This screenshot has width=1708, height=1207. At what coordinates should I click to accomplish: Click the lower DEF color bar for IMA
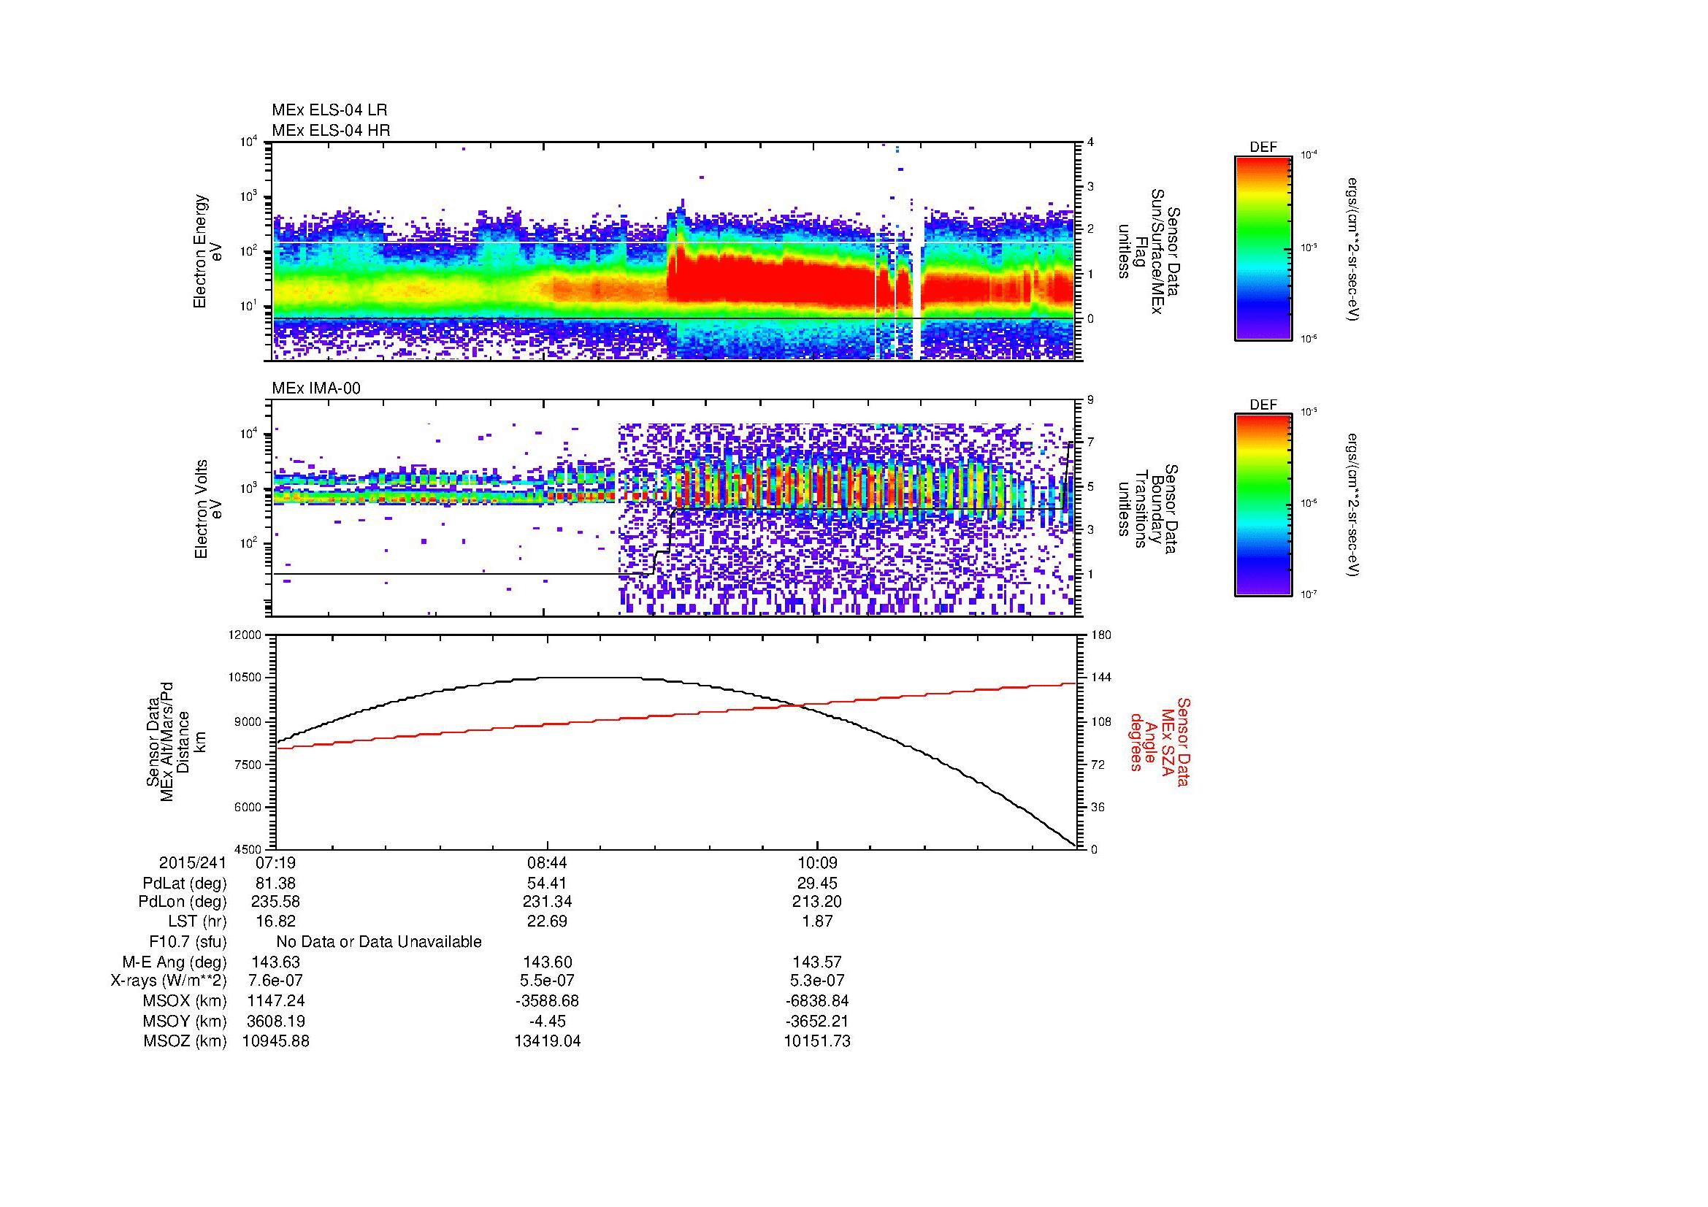click(1263, 505)
